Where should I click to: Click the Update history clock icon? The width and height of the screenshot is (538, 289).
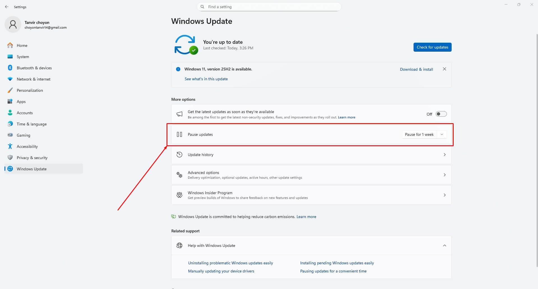(179, 155)
